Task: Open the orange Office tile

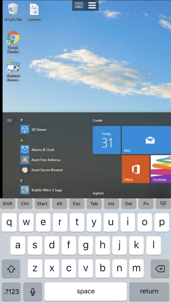Action: pyautogui.click(x=136, y=169)
